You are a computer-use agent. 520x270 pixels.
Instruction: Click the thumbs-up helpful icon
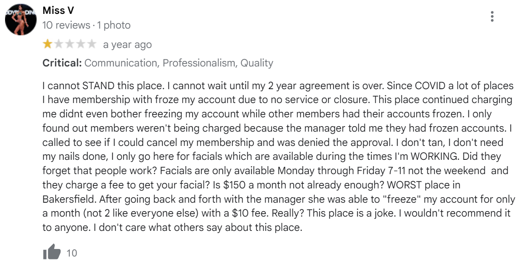(52, 253)
